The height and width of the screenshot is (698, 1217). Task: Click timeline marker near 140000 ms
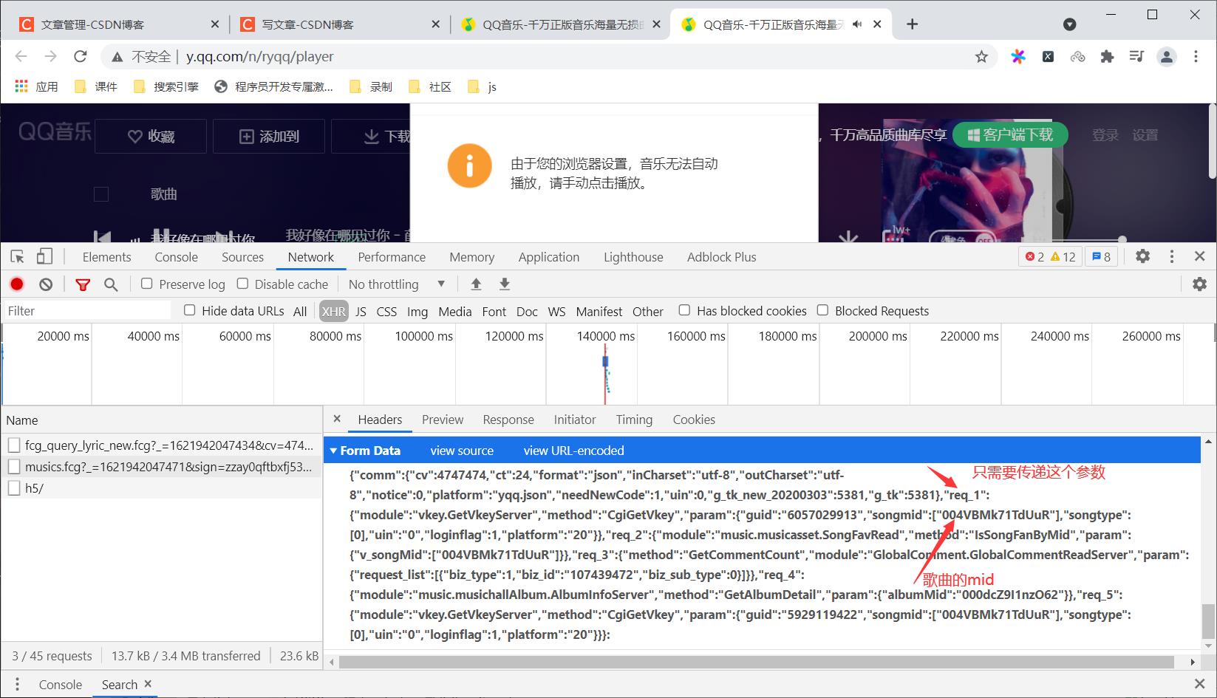(x=605, y=363)
